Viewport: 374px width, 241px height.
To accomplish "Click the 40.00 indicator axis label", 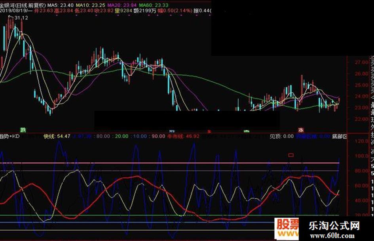I will 362,200.
